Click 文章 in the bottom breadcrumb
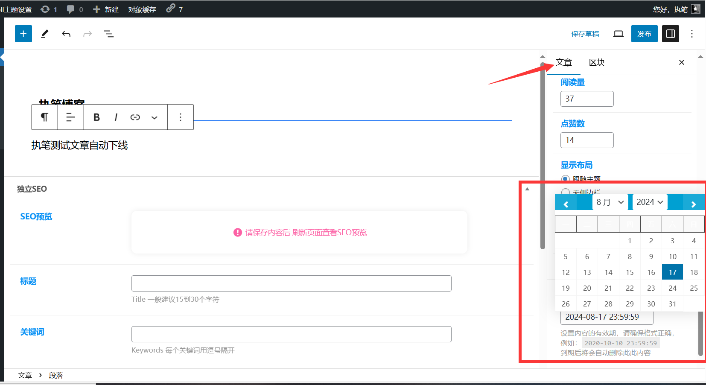Screen dimensions: 706x385 tap(25, 375)
